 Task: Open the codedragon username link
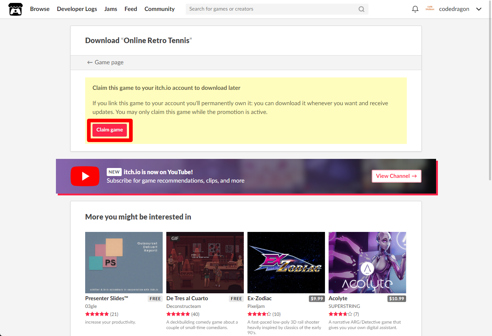(x=454, y=9)
